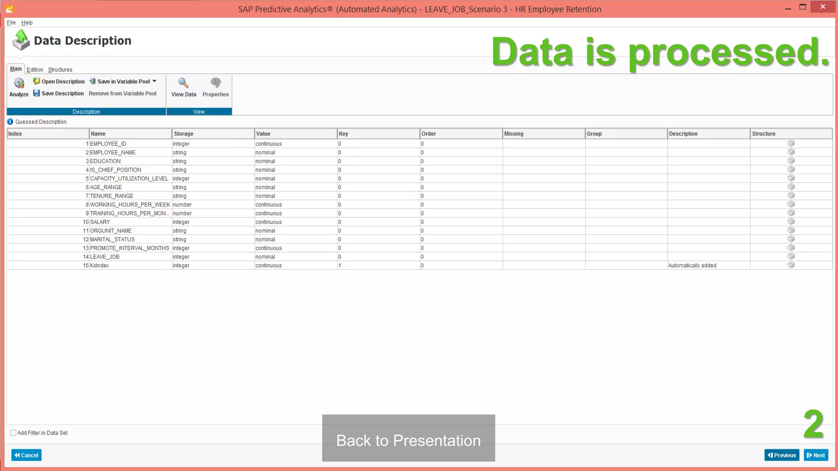Viewport: 838px width, 471px height.
Task: Click the Analyze gear icon
Action: [x=19, y=83]
